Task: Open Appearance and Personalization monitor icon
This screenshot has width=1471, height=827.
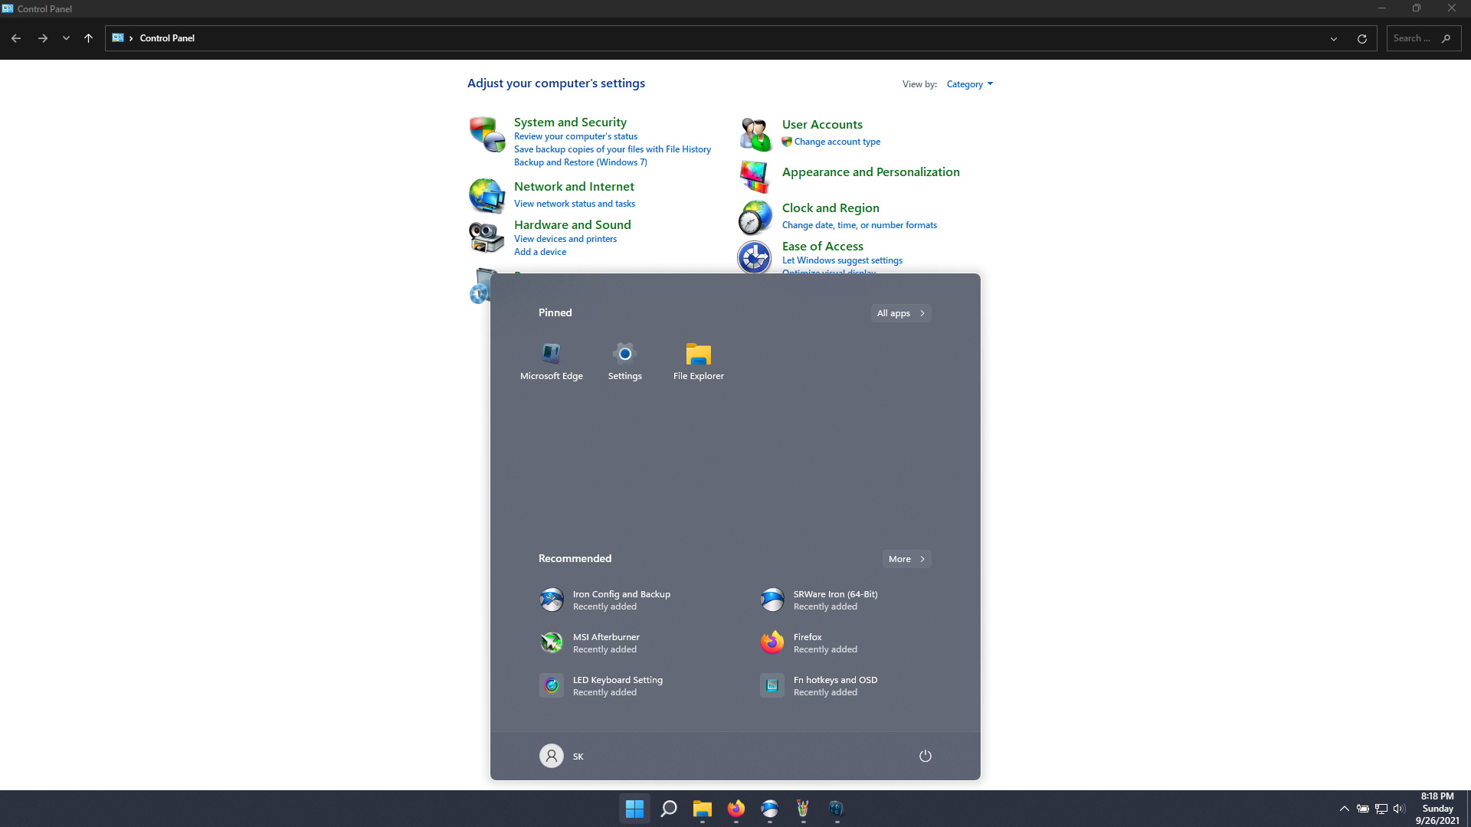Action: click(x=755, y=175)
